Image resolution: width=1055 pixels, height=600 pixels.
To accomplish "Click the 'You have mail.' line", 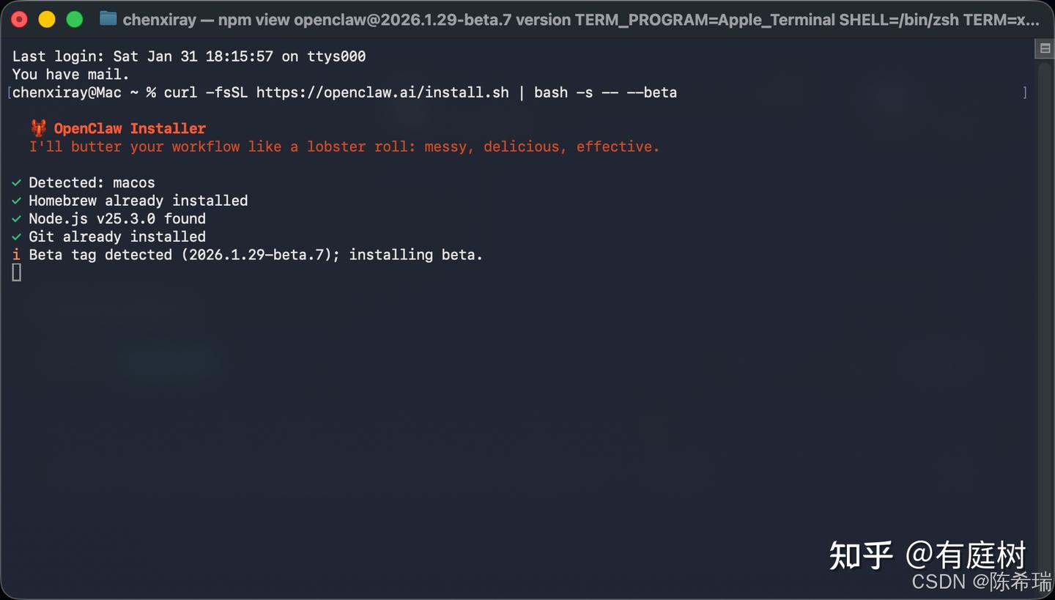I will [70, 74].
